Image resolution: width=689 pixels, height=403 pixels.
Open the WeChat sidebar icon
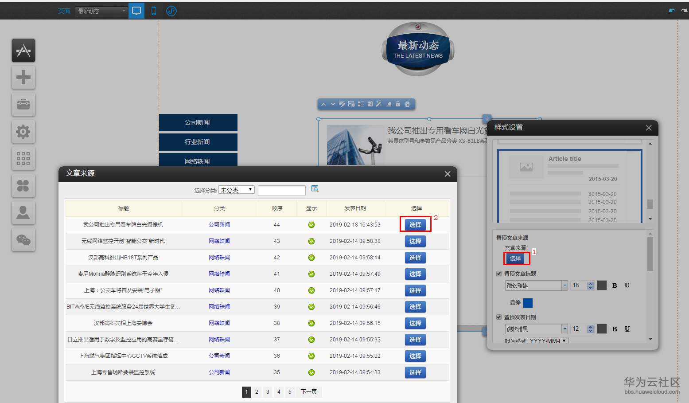pyautogui.click(x=23, y=240)
